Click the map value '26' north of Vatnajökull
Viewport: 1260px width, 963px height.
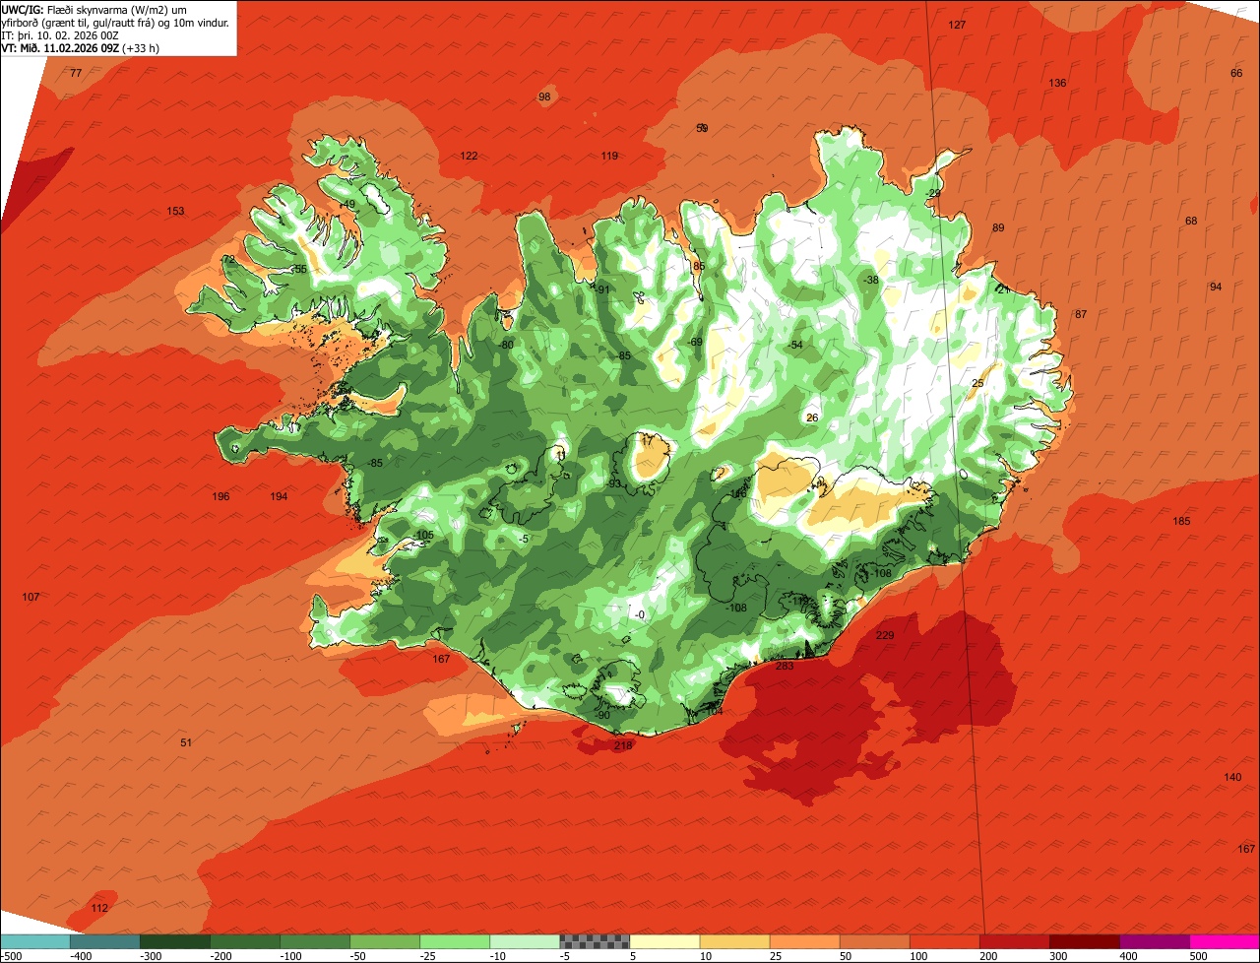coord(812,418)
